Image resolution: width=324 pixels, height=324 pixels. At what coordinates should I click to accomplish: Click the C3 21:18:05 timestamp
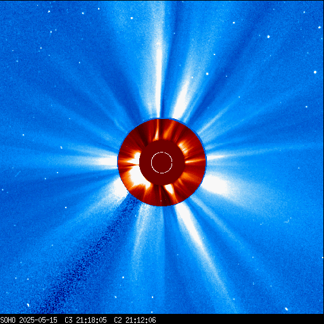click(x=85, y=320)
